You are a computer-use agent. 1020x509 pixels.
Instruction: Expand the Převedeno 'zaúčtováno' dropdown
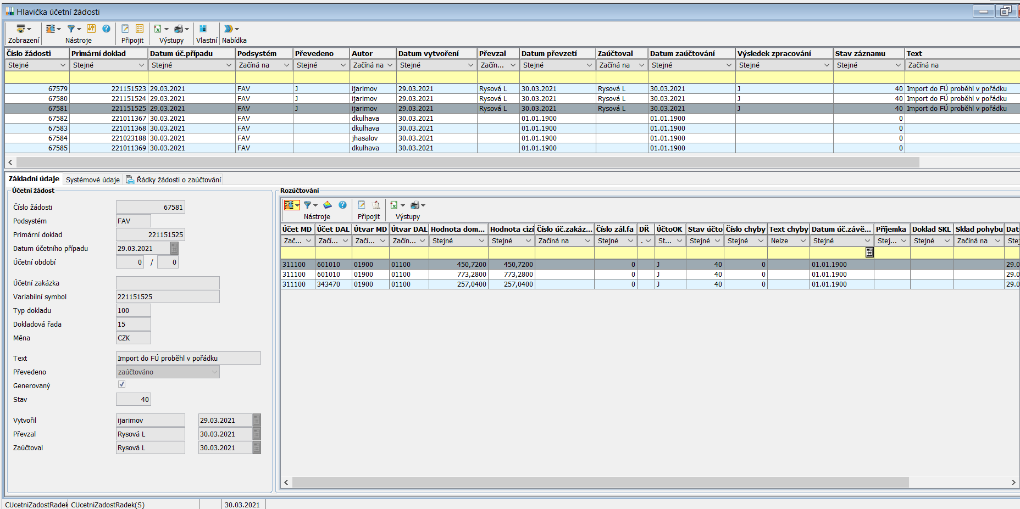(214, 372)
